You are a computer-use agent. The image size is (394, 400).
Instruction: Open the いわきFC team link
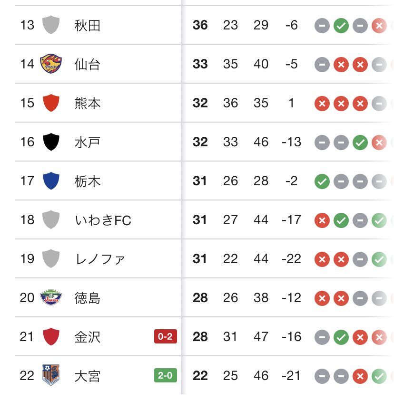point(103,220)
